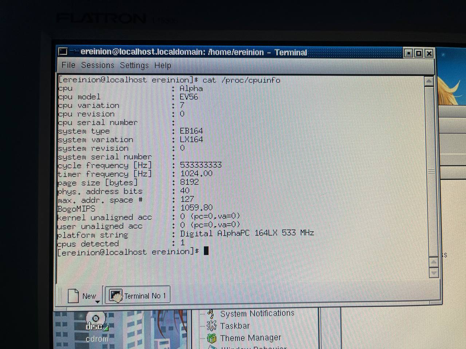Click the window menu icon in Terminal title bar
Screen dimensions: 466x349
pos(63,52)
